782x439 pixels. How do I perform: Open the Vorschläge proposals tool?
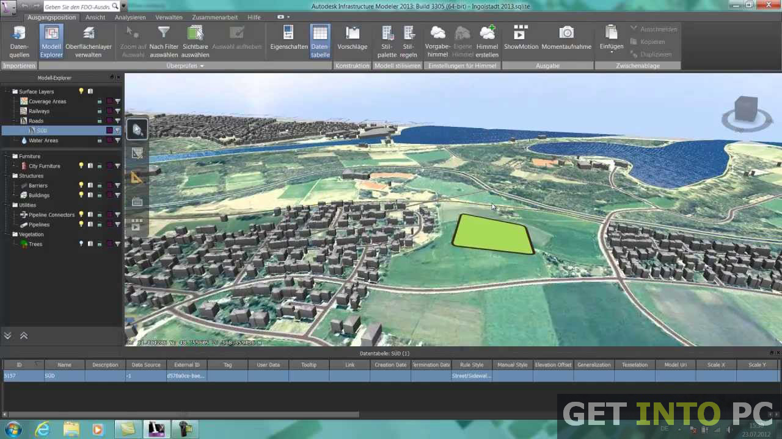(x=353, y=38)
